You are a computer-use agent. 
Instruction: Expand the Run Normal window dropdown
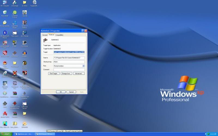click(83, 66)
